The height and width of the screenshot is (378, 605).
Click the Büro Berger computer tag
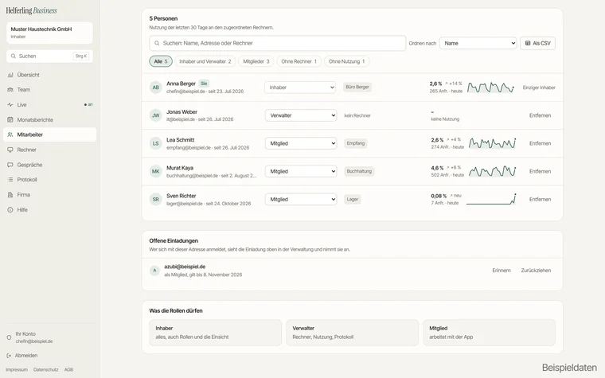tap(357, 88)
